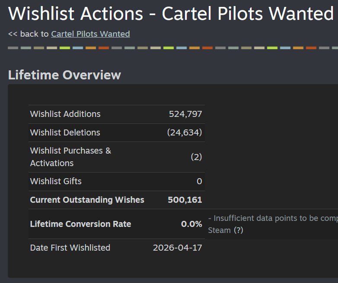Select the Lifetime Conversion Rate label
Viewport: 338px width, 283px height.
pyautogui.click(x=80, y=224)
